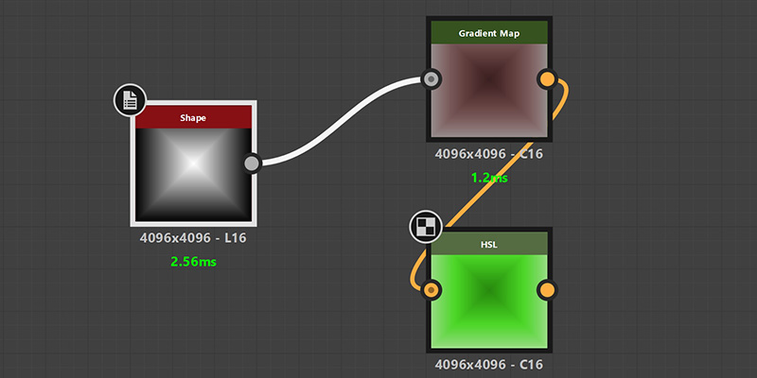
Task: Click 4096x4096 - C16 label under HSL
Action: click(x=488, y=364)
